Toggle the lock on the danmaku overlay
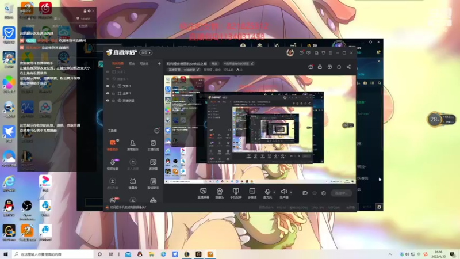This screenshot has height=259, width=460. point(85,11)
